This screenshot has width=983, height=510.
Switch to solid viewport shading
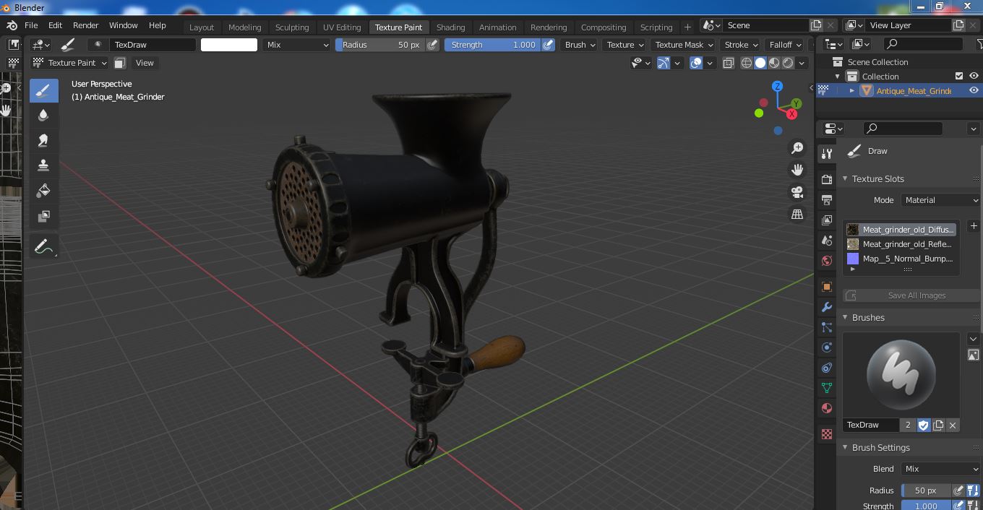click(760, 63)
